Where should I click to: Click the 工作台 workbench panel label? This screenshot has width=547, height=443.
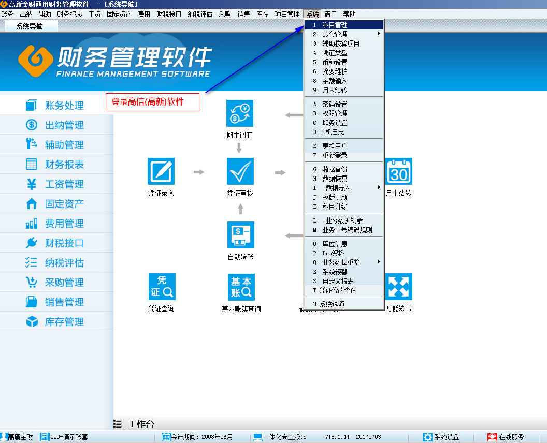point(140,424)
